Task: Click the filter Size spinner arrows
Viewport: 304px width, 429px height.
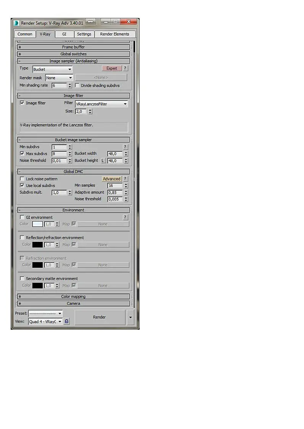Action: click(90, 111)
